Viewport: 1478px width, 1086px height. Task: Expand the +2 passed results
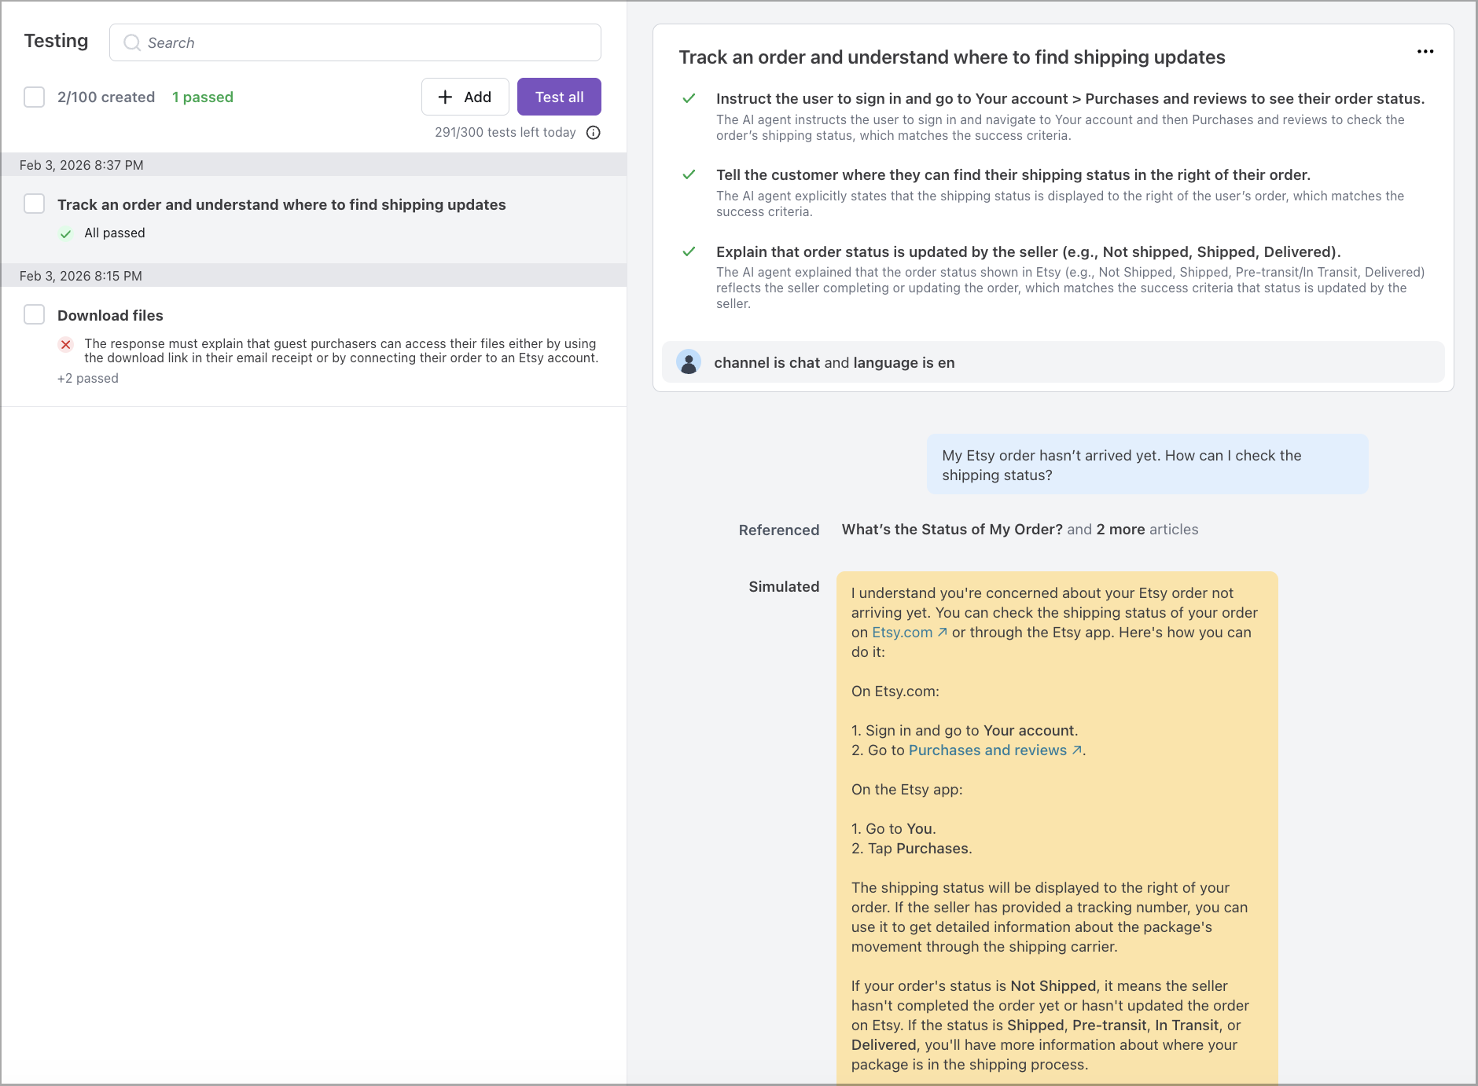[88, 379]
